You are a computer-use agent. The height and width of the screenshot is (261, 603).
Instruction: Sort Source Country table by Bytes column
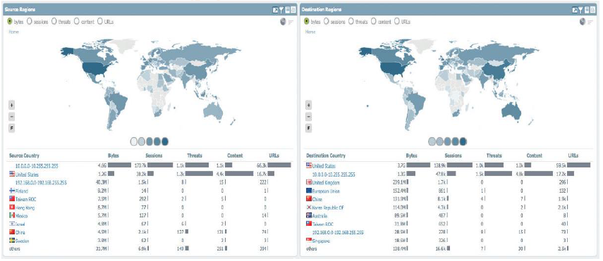point(114,155)
